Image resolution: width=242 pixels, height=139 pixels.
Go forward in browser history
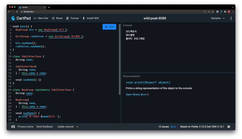(x=13, y=12)
